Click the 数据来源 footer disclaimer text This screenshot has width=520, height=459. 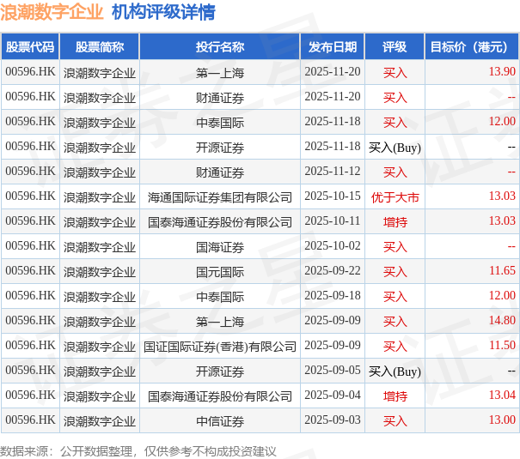pos(138,451)
